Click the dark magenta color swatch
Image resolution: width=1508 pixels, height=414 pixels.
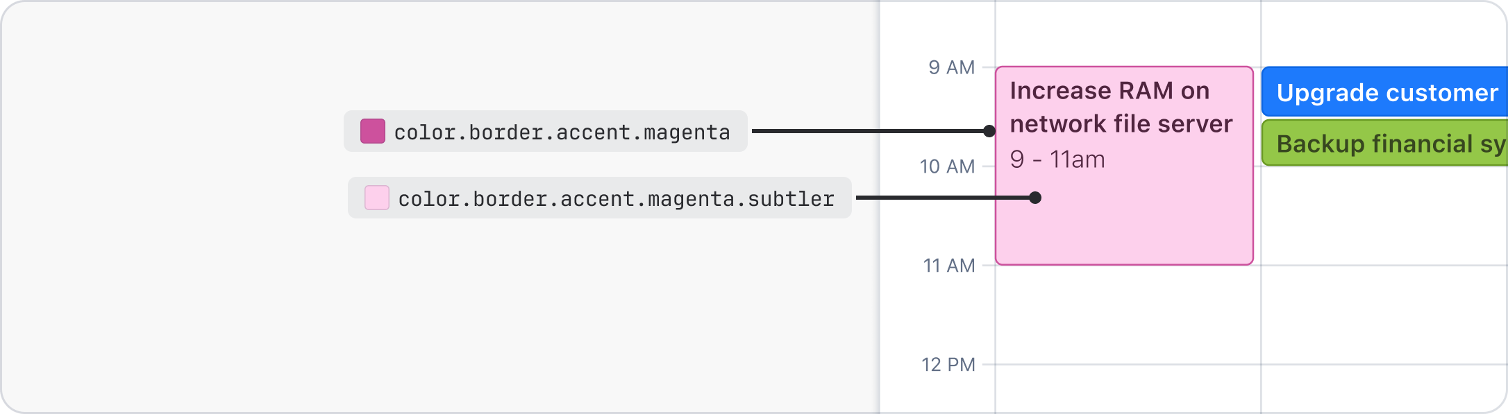[x=373, y=131]
